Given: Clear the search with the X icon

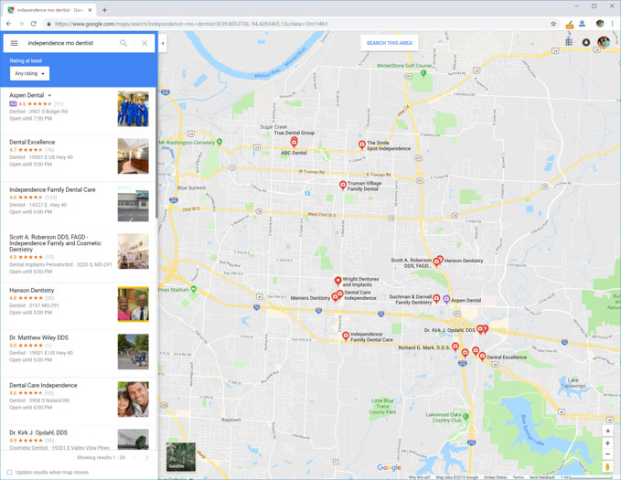Looking at the screenshot, I should click(x=145, y=43).
